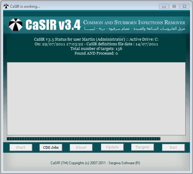Click the 'CaSIR v3.5 Status for user Martin' line

(96, 39)
